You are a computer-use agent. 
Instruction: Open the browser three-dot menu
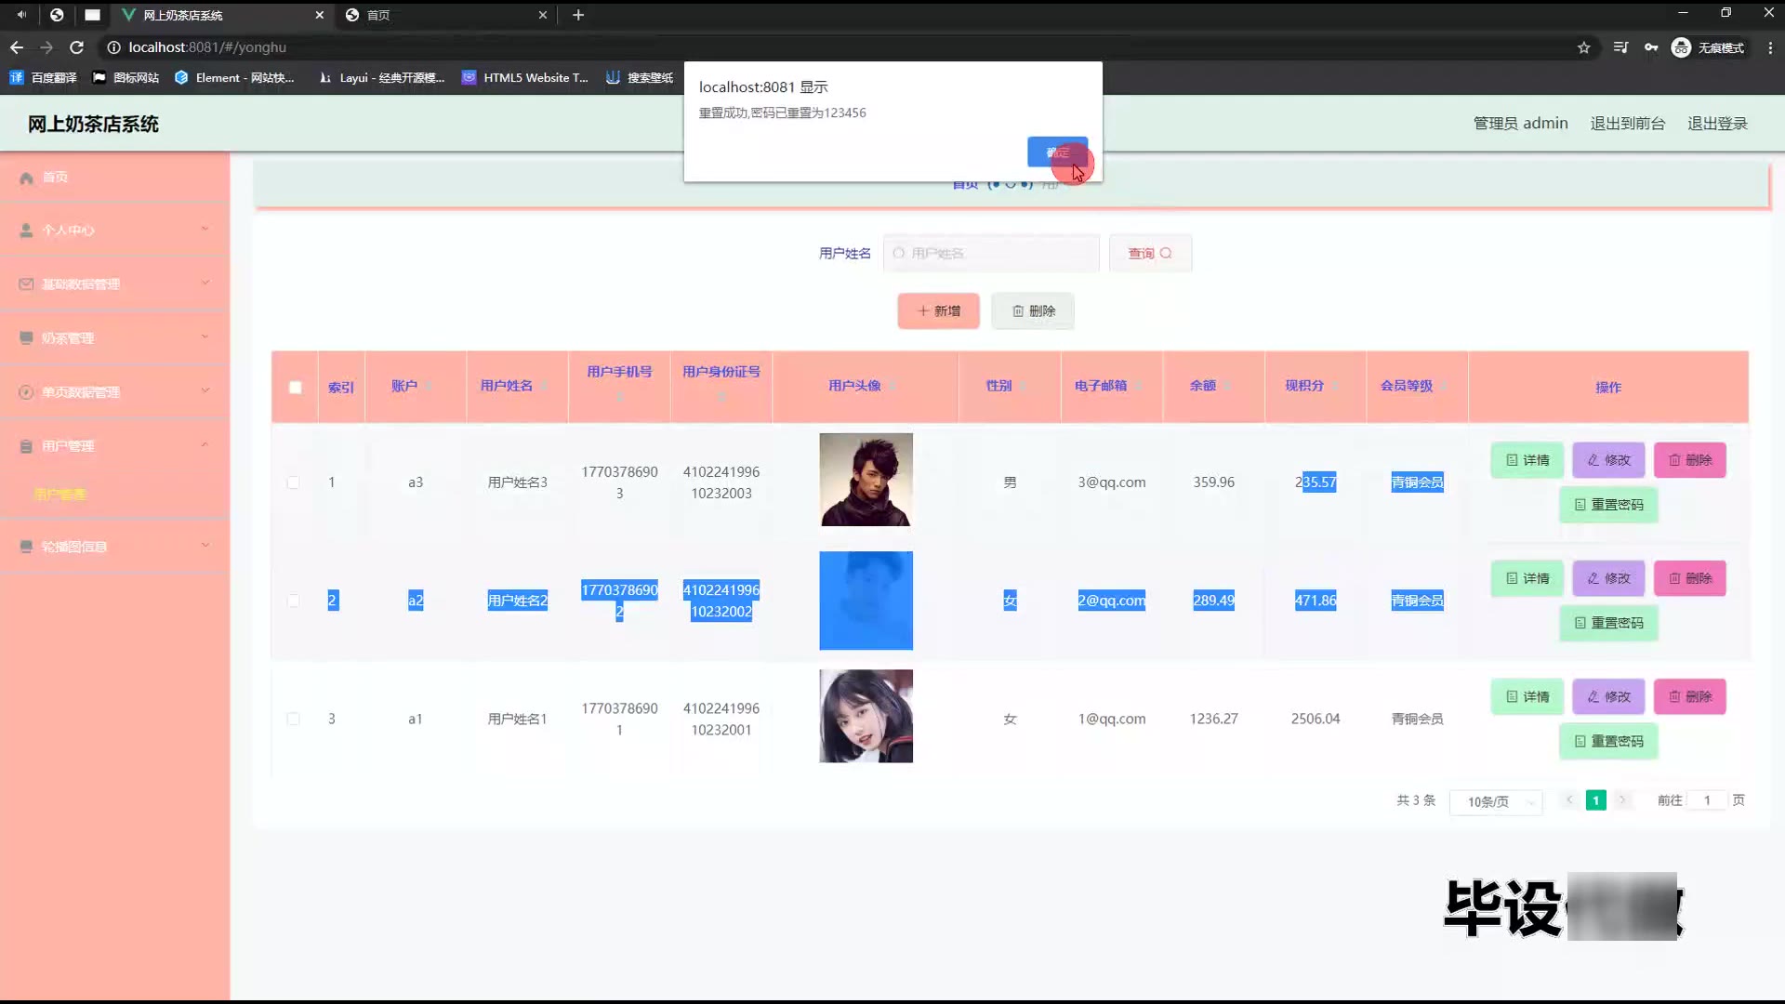click(x=1769, y=47)
